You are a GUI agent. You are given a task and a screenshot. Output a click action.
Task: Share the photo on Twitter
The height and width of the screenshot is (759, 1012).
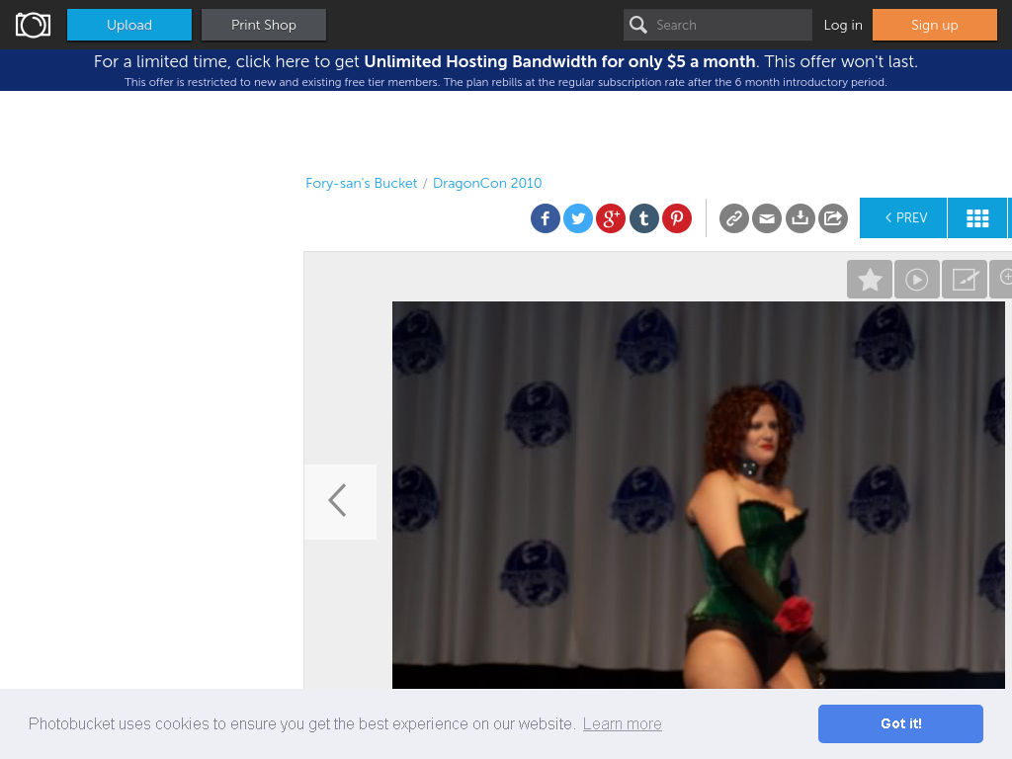coord(578,218)
